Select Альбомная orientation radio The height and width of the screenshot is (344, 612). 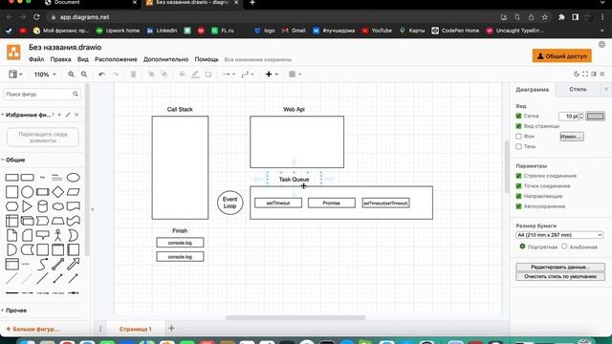coord(564,247)
